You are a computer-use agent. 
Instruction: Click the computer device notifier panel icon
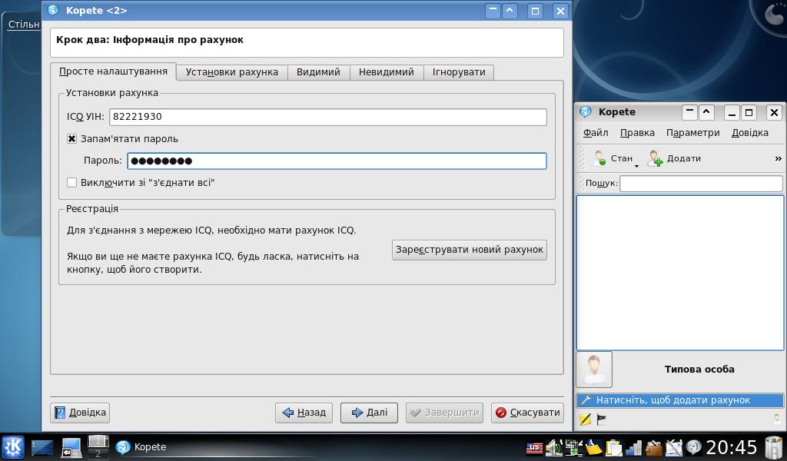(x=71, y=447)
